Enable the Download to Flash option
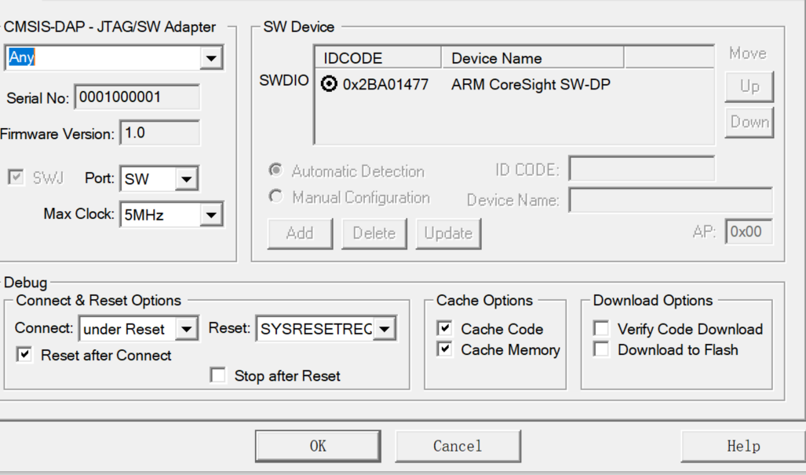 click(x=601, y=349)
